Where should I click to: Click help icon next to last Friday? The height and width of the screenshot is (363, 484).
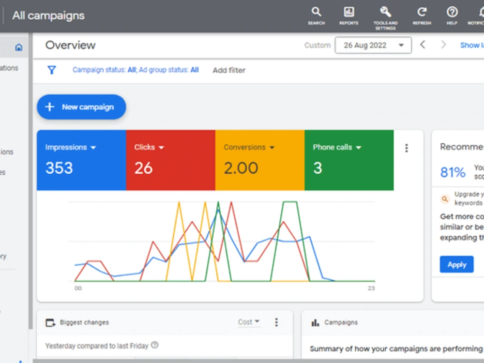155,345
